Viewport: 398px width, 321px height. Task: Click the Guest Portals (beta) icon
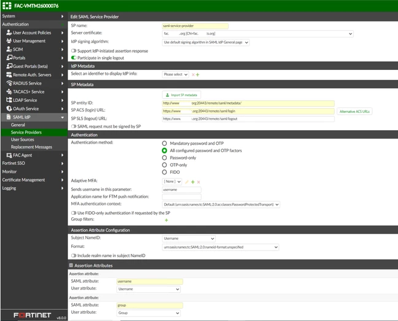tap(9, 66)
